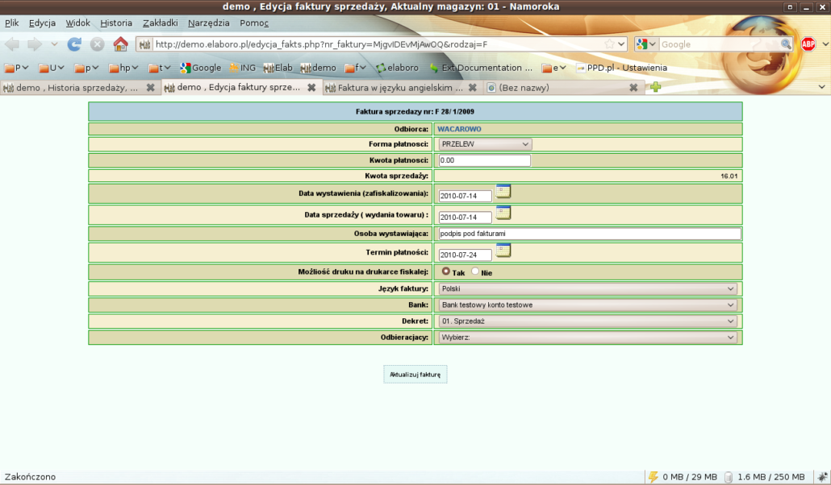Open the Język faktury dropdown
This screenshot has height=485, width=831.
pos(588,288)
